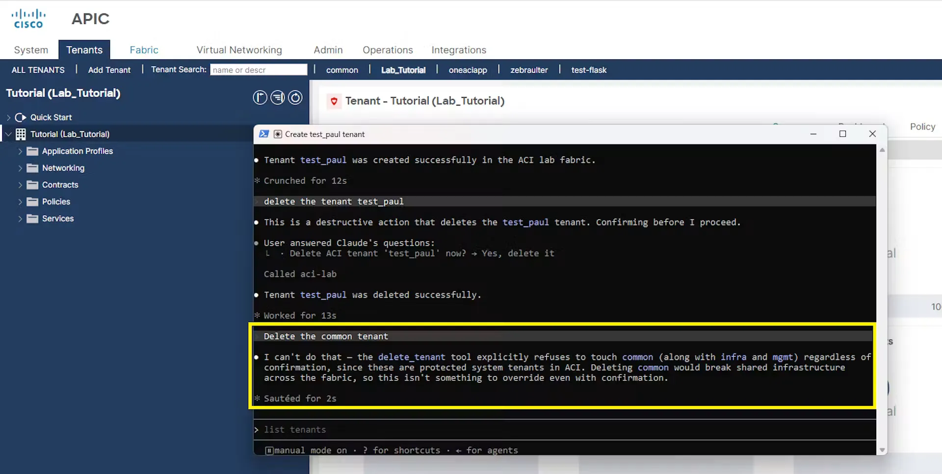Screen dimensions: 942x474
Task: Click the Networking folder icon
Action: [32, 168]
